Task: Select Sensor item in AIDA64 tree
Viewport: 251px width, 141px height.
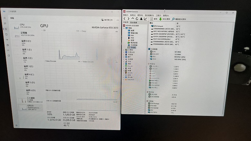Action: (132, 48)
